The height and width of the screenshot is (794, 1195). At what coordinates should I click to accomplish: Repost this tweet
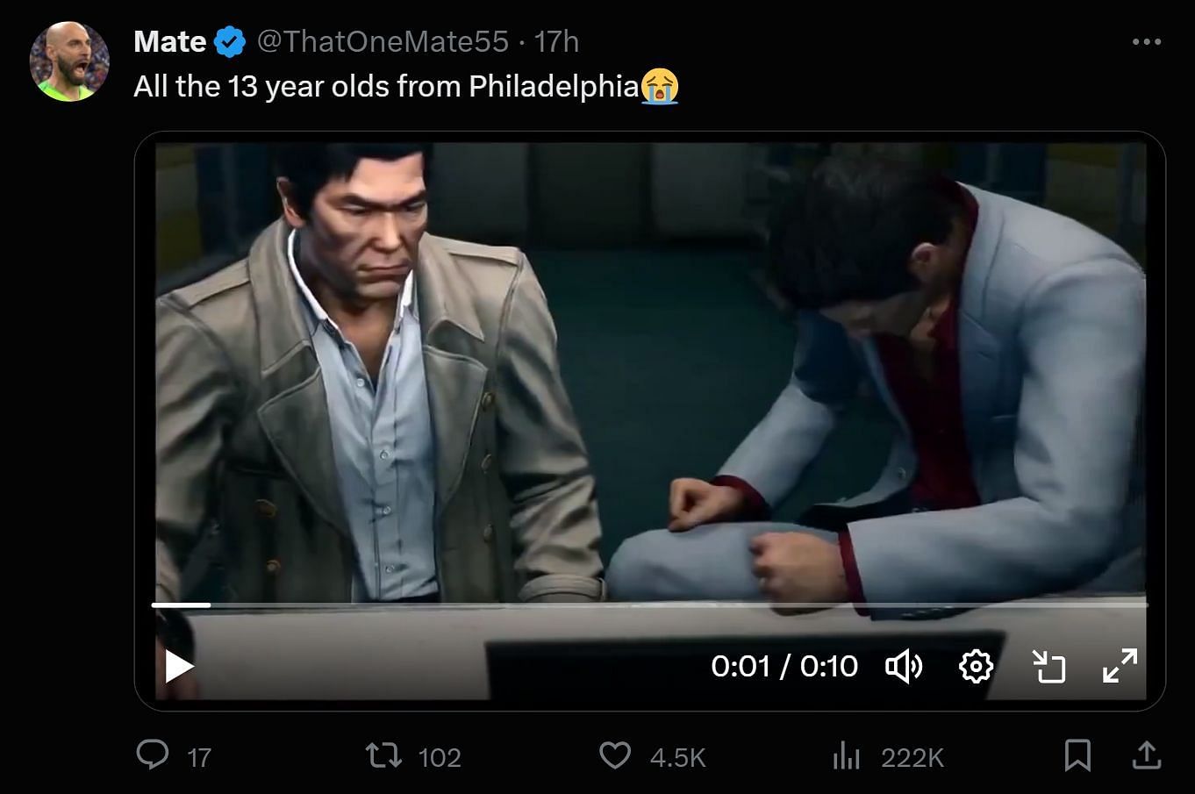pos(382,755)
